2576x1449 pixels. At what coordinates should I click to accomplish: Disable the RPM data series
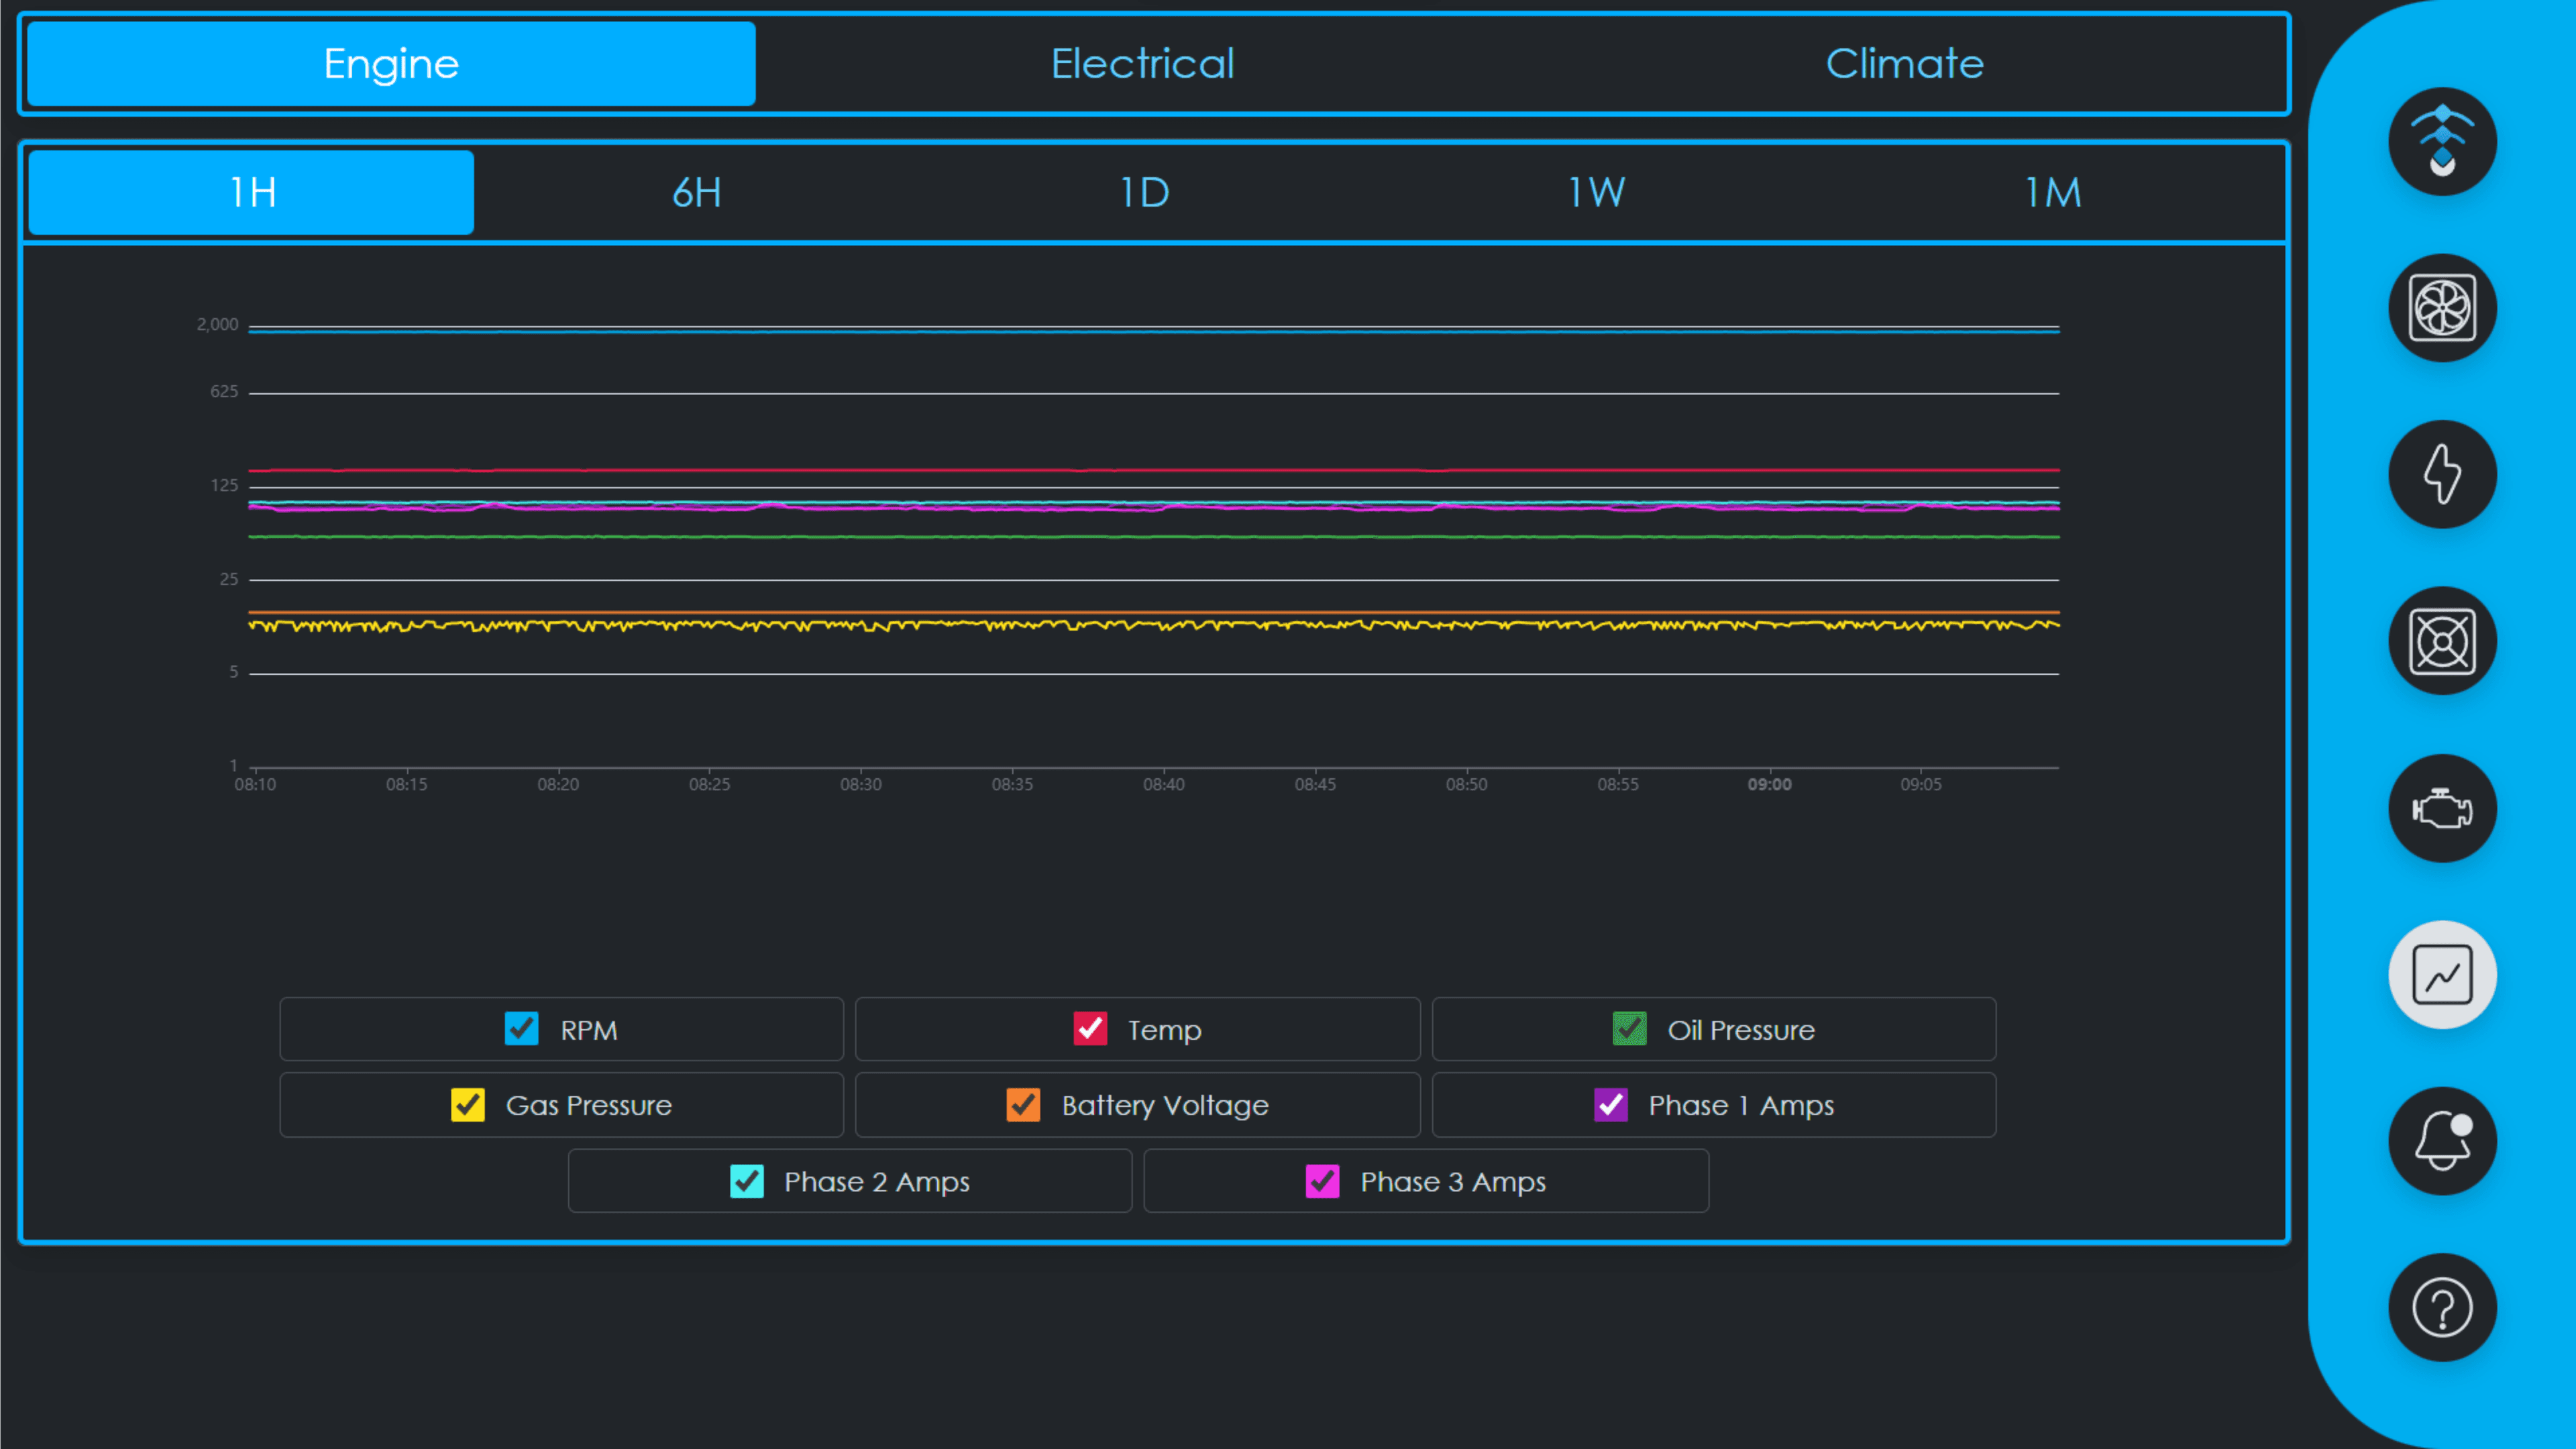pyautogui.click(x=521, y=1028)
